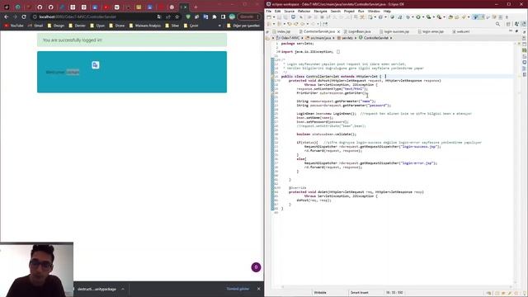528x297 pixels.
Task: Expand the folded import java.io.IOException line
Action: [278, 52]
